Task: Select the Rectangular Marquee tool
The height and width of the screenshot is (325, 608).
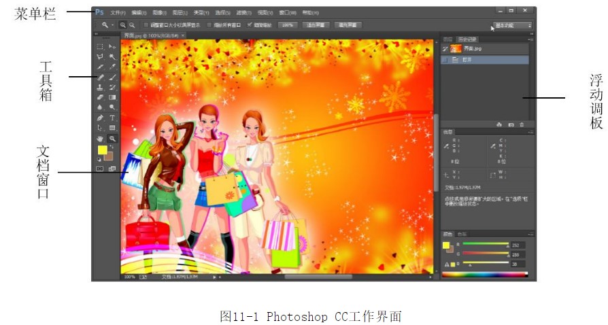Action: (x=100, y=46)
